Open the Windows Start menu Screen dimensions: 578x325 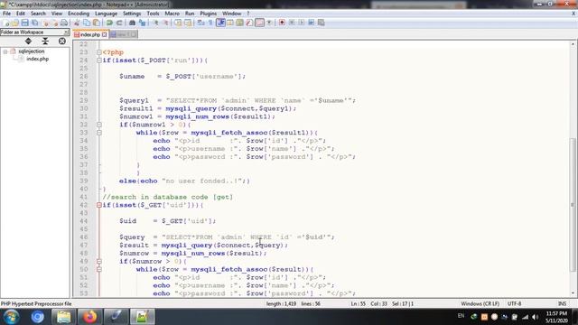point(11,317)
